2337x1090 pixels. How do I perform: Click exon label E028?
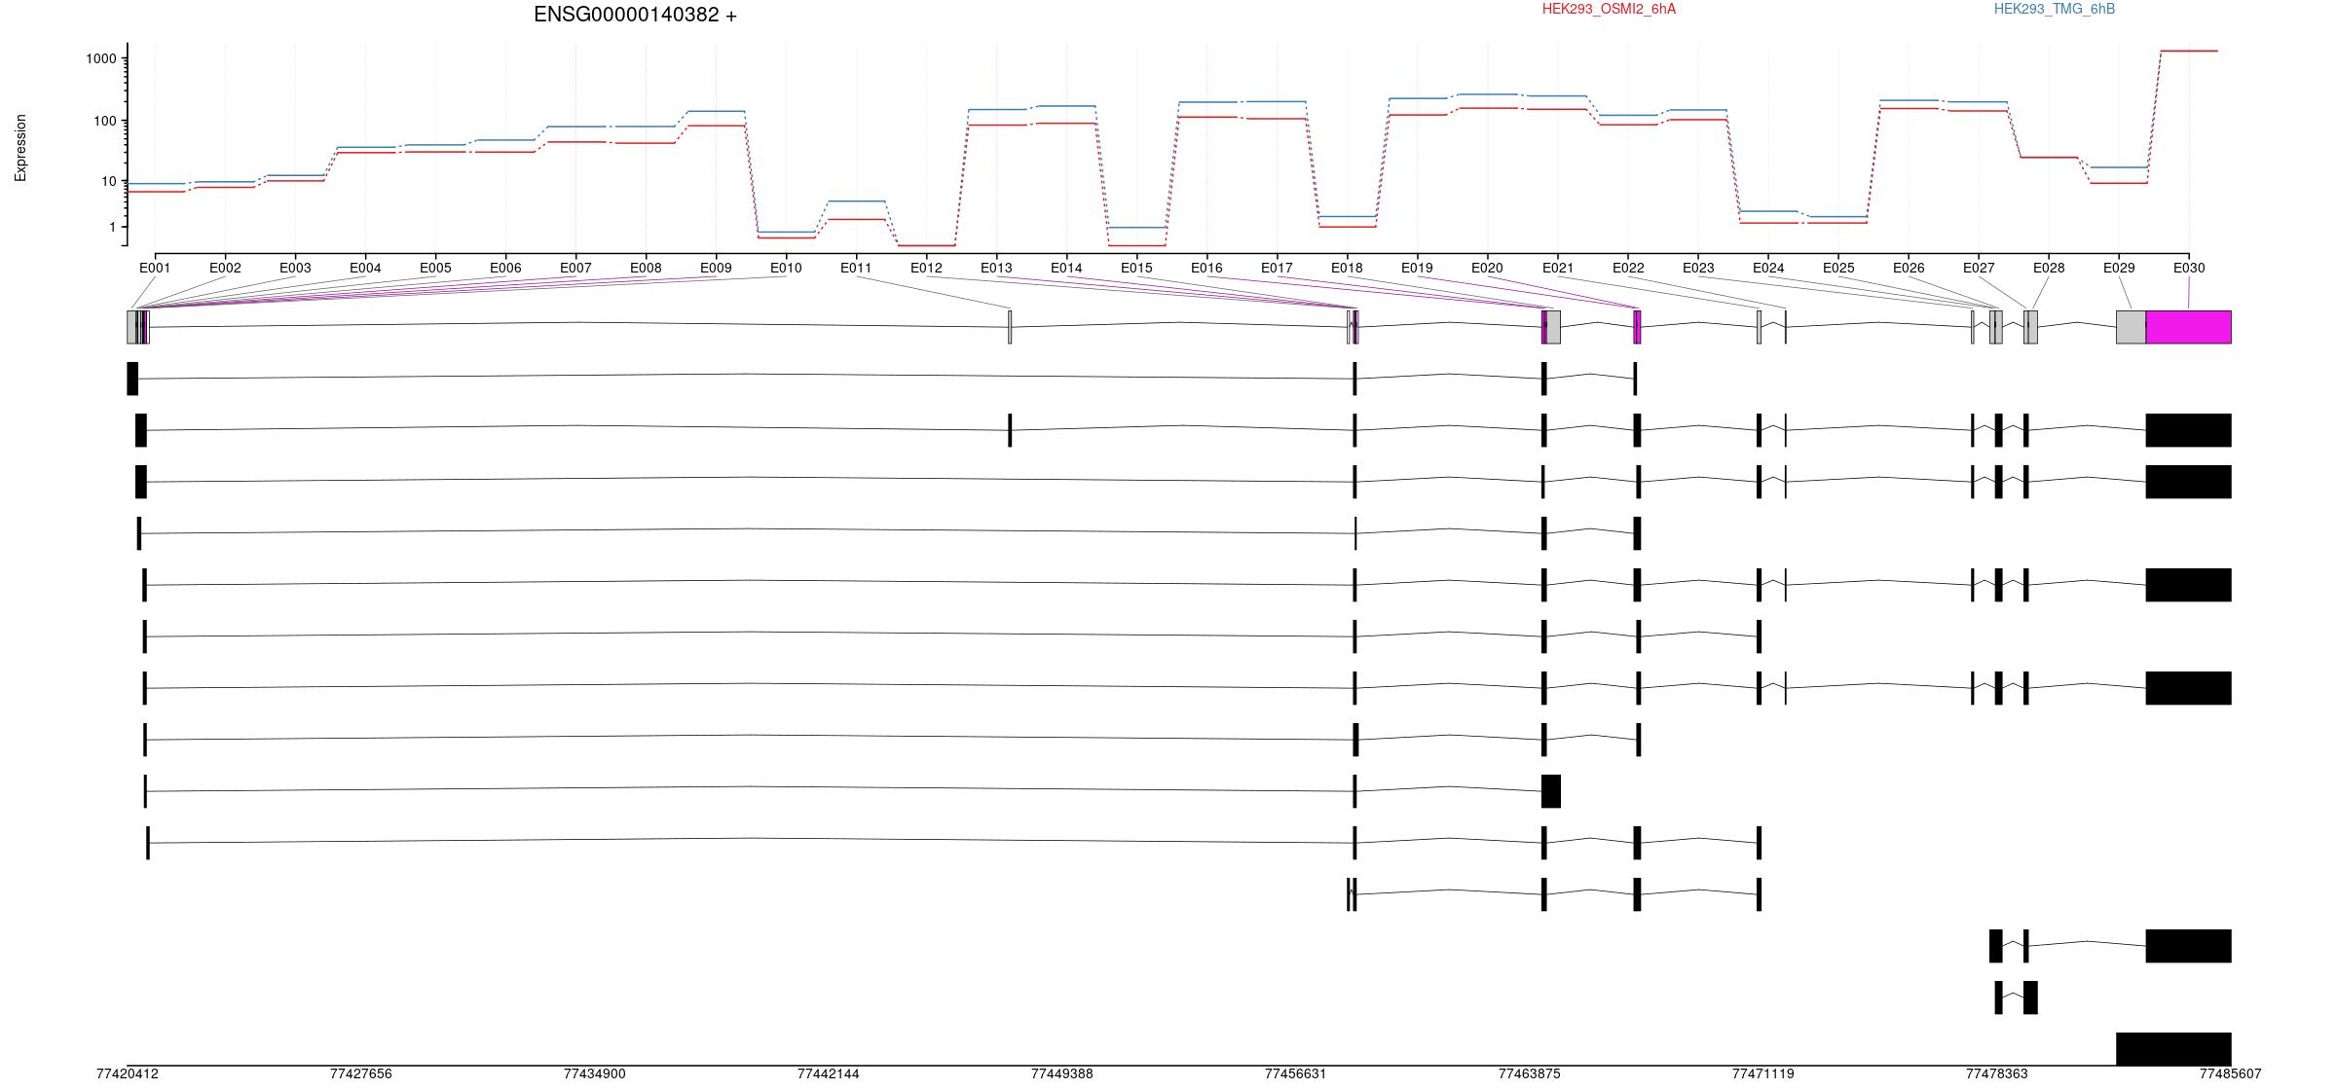click(x=2049, y=268)
